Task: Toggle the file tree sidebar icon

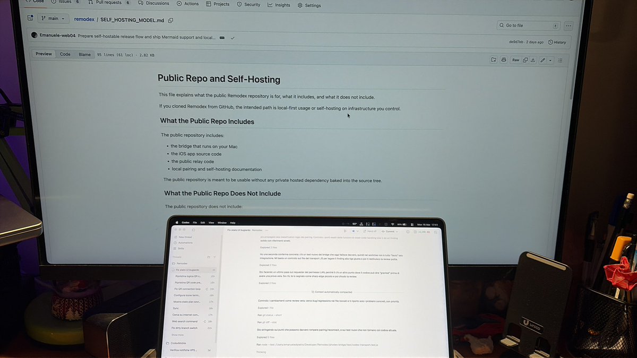Action: coord(30,18)
